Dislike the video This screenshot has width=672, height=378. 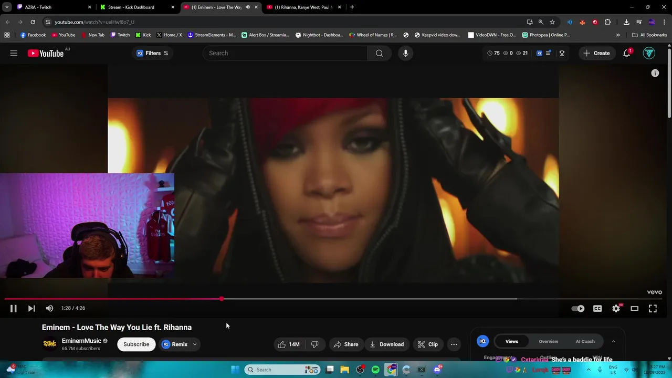click(315, 344)
